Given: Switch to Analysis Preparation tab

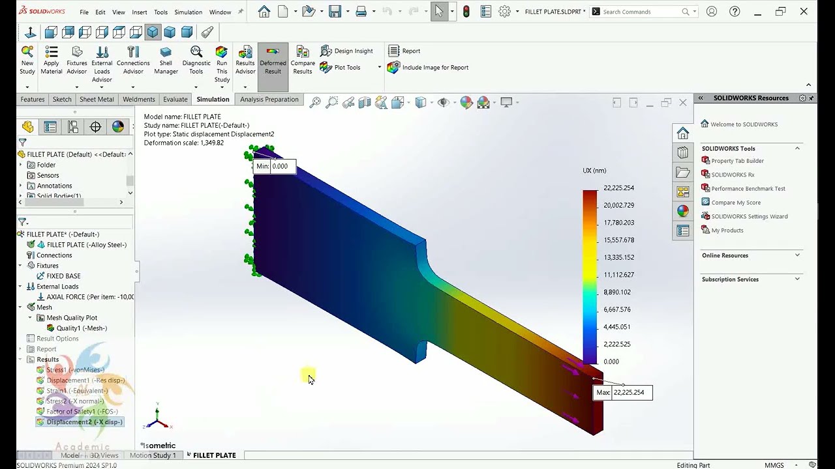Looking at the screenshot, I should 269,99.
